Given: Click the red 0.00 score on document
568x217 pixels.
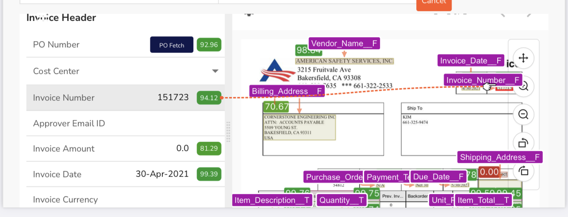Looking at the screenshot, I should [x=489, y=171].
